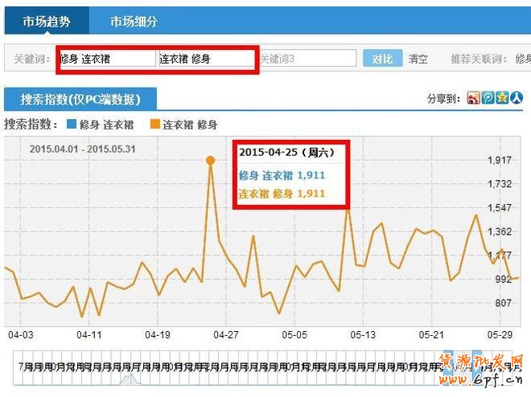The height and width of the screenshot is (397, 531).
Task: Focus first keyword field 修身 连衣裙
Action: pyautogui.click(x=106, y=59)
